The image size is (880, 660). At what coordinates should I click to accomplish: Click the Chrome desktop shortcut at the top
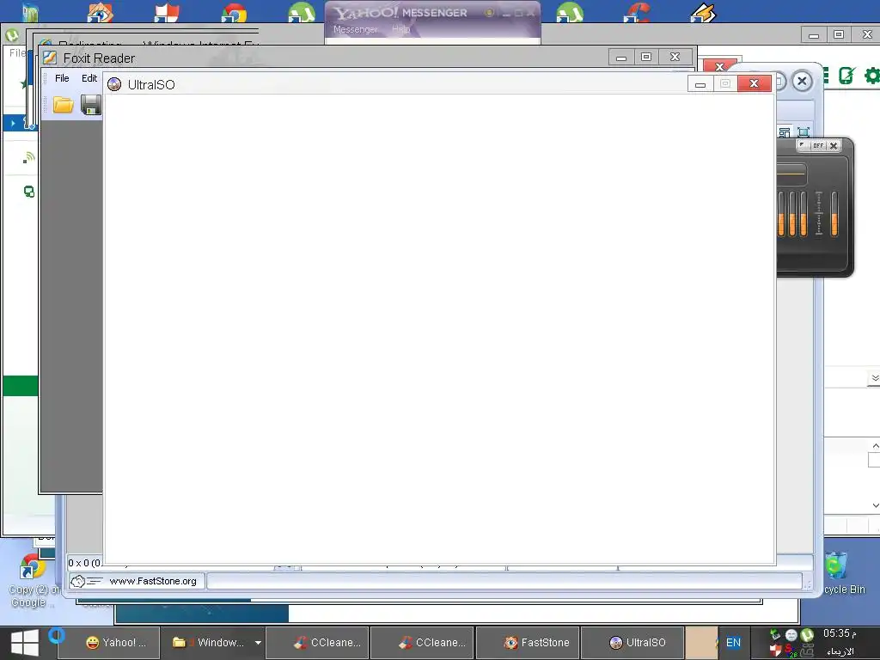234,12
